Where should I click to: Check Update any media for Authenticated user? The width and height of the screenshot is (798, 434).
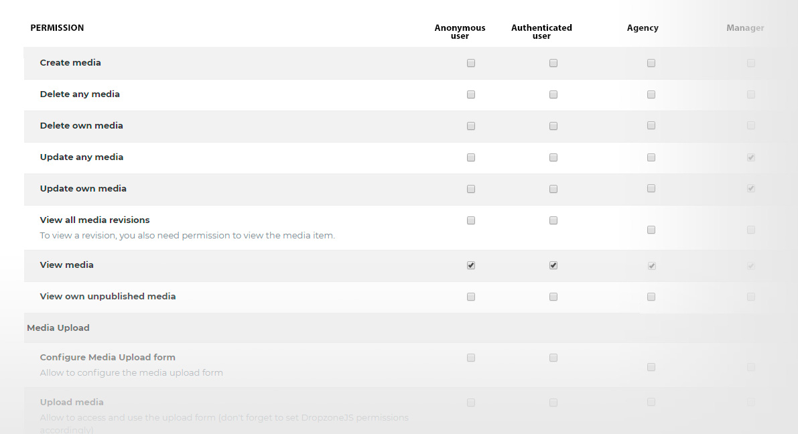pyautogui.click(x=553, y=157)
